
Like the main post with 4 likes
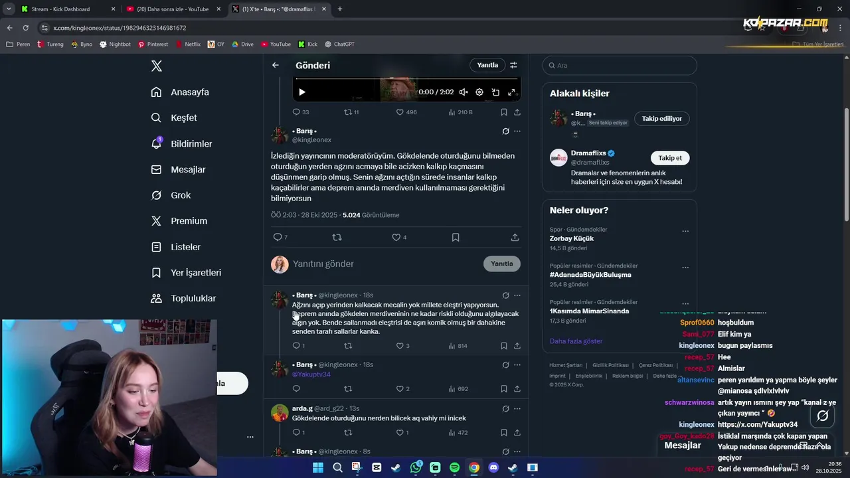pyautogui.click(x=399, y=237)
